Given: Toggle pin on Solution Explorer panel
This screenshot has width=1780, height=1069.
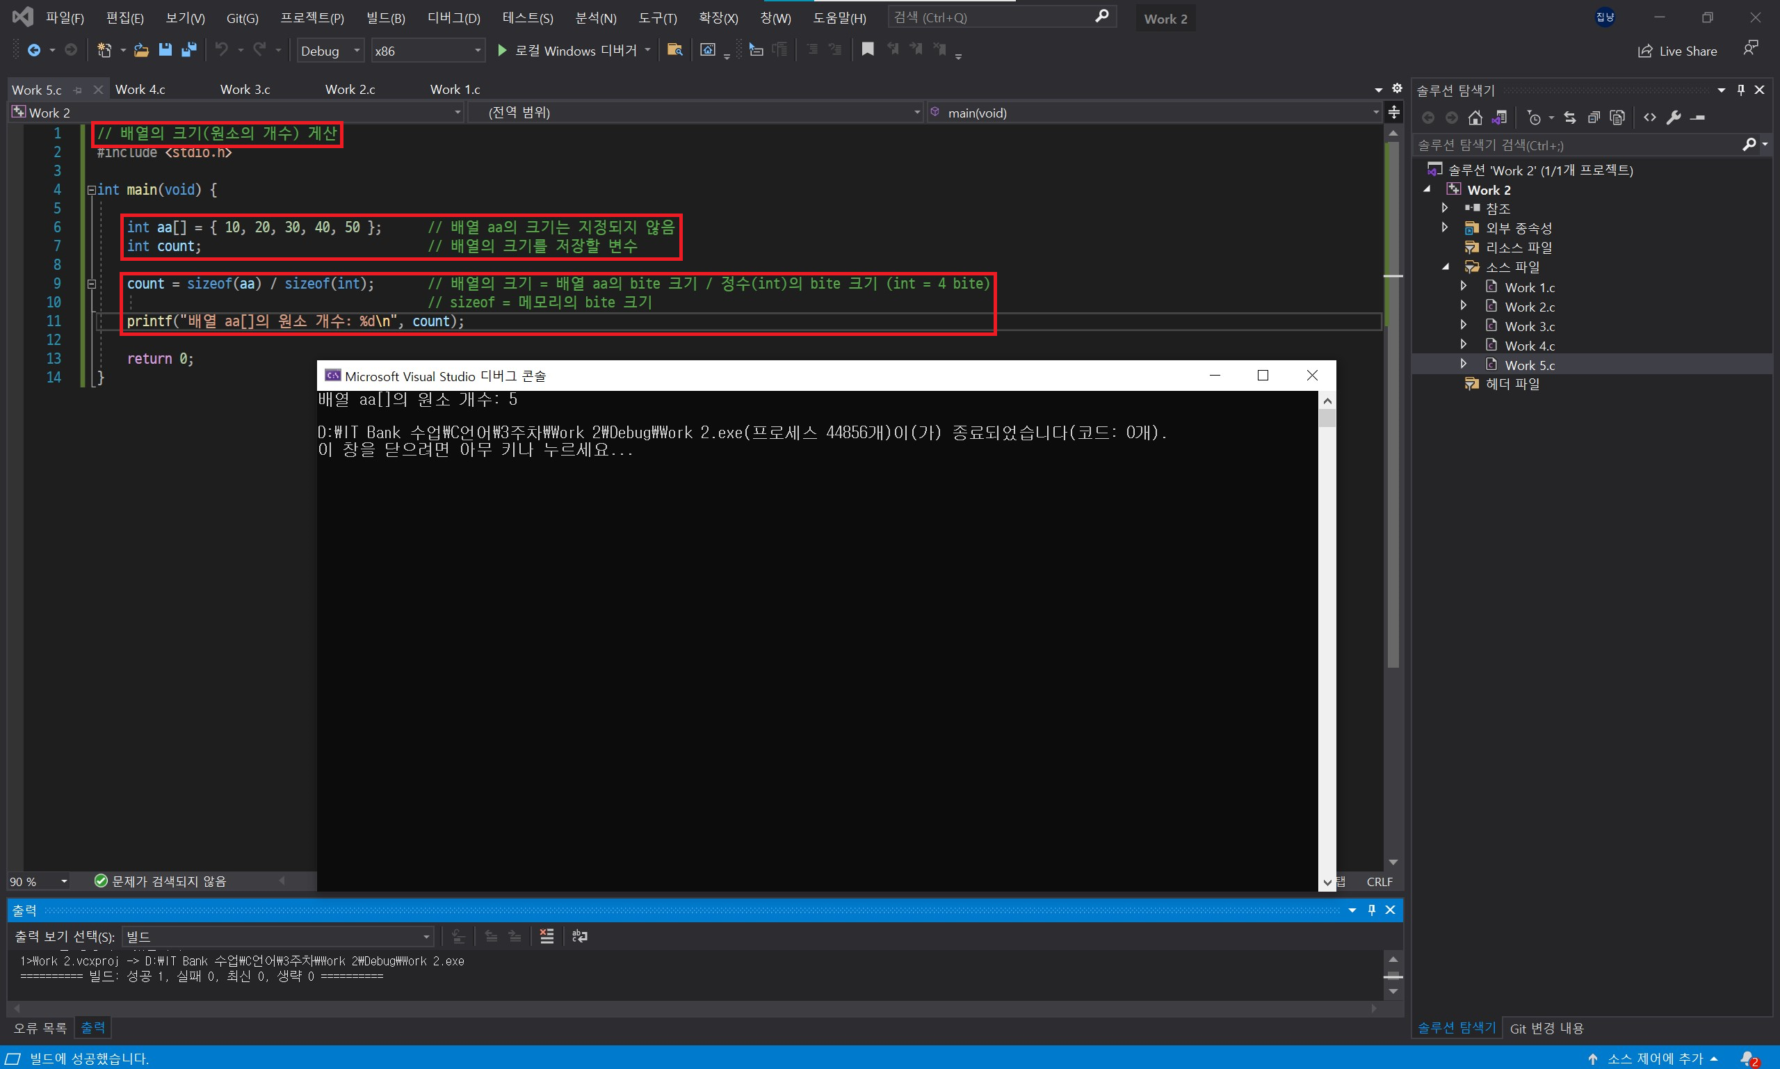Looking at the screenshot, I should [x=1740, y=89].
